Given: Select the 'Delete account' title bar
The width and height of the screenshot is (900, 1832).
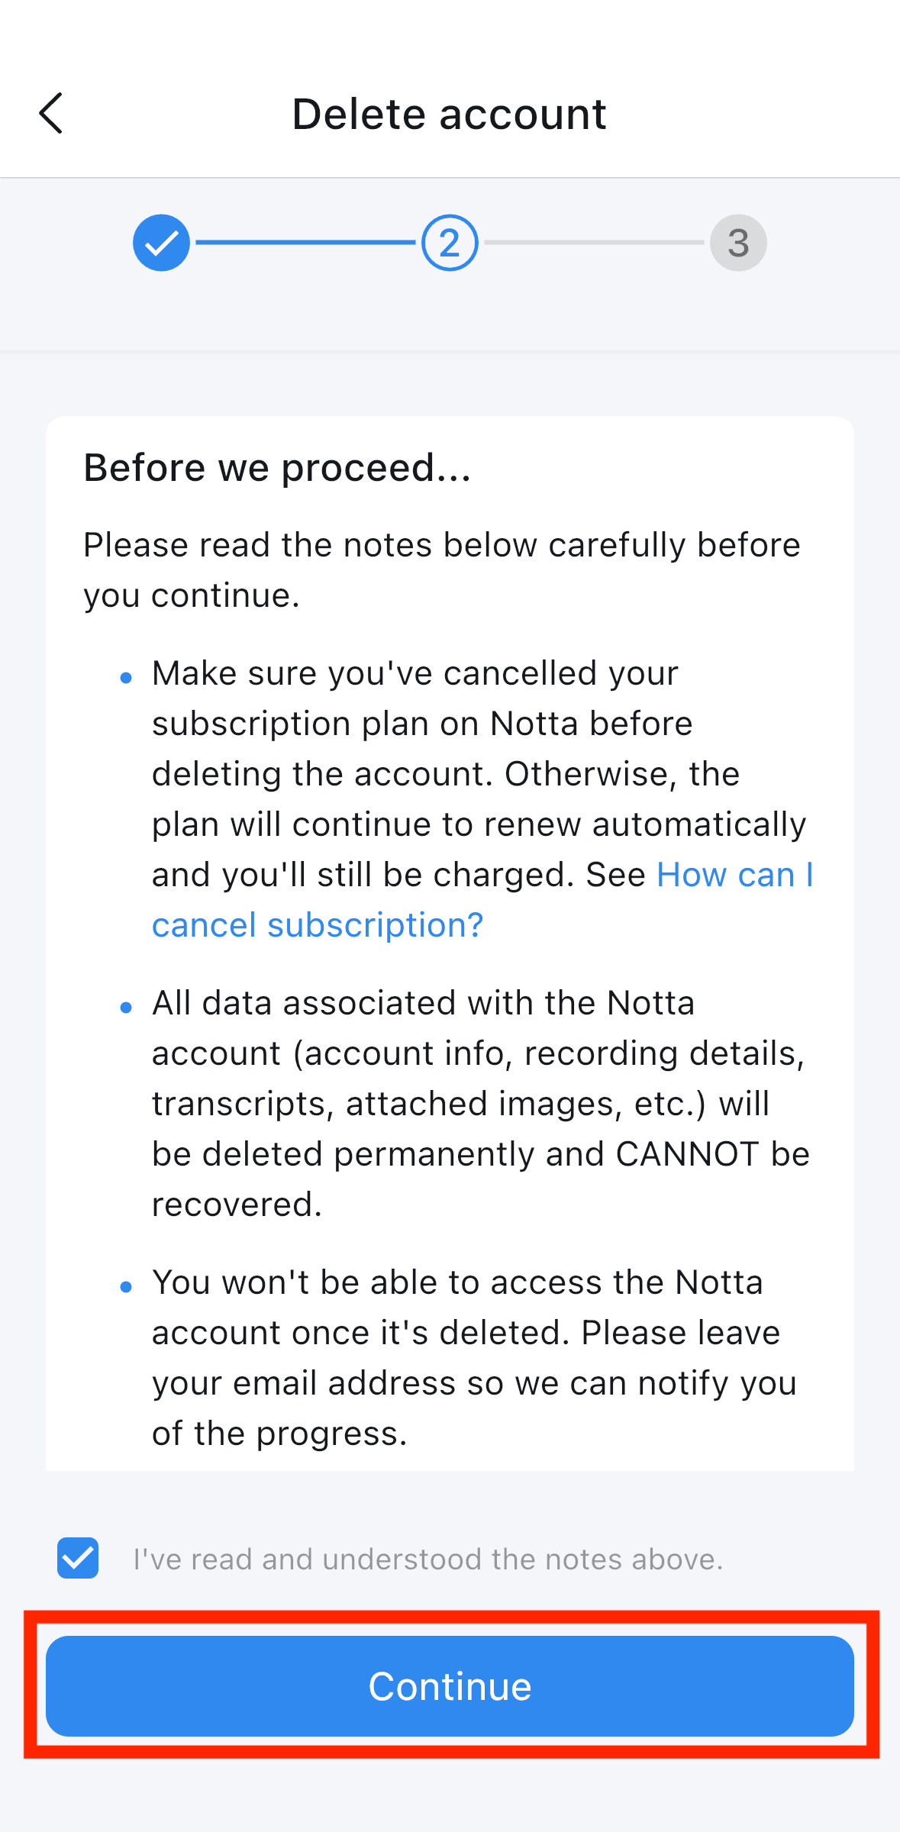Looking at the screenshot, I should point(450,113).
